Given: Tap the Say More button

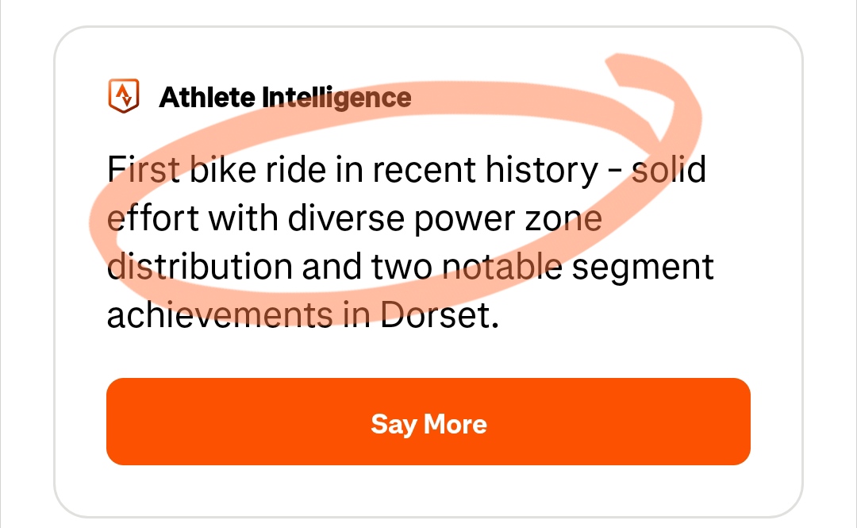Looking at the screenshot, I should point(428,422).
